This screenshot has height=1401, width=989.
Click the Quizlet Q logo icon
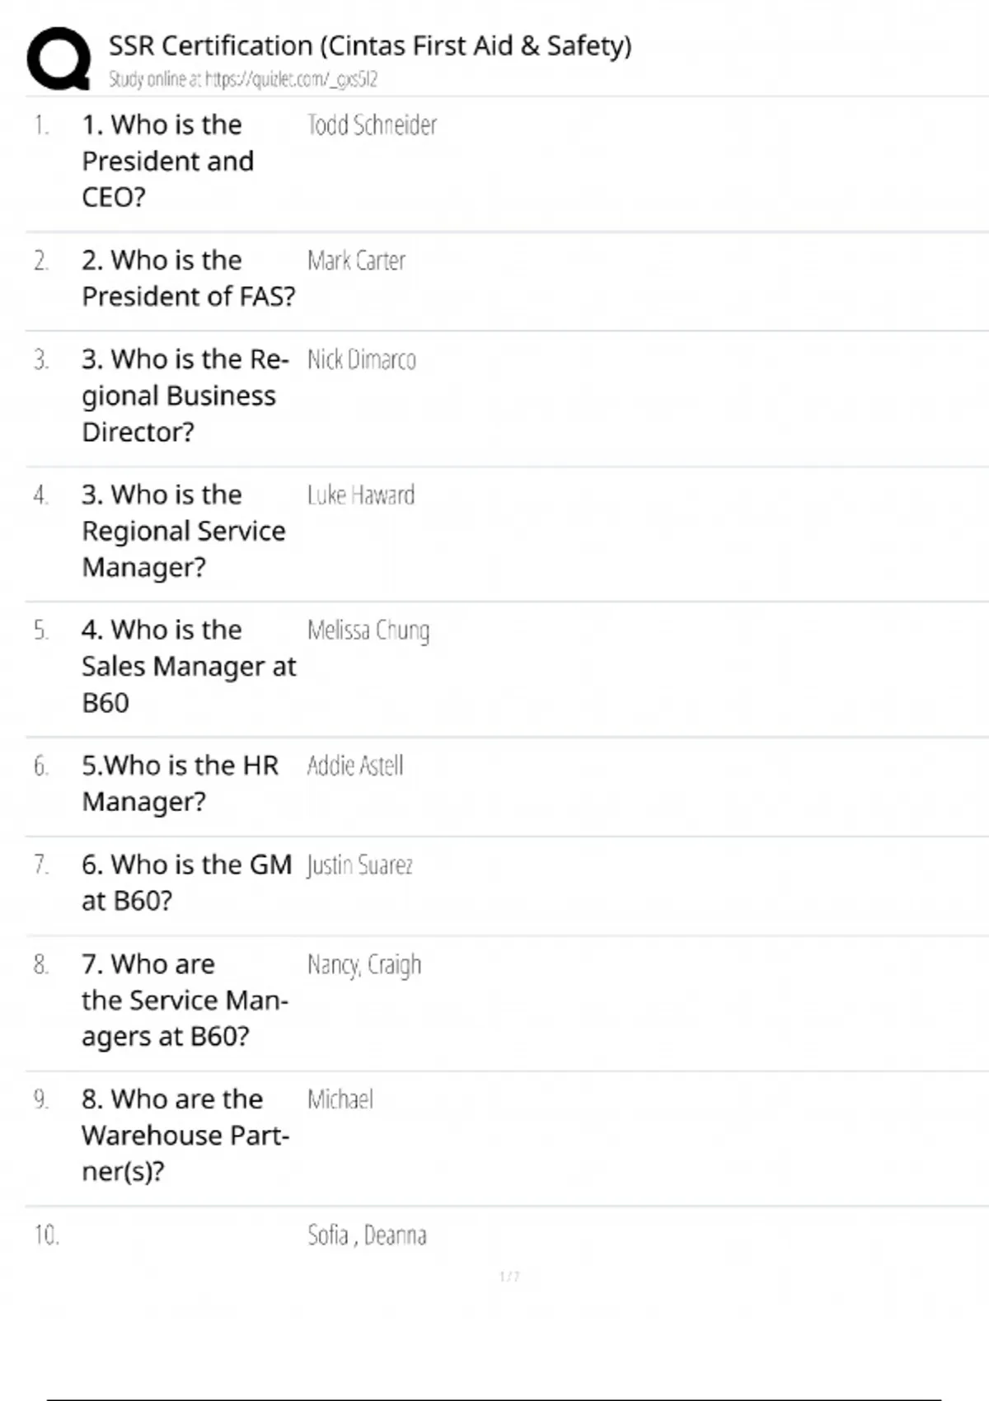(x=59, y=59)
